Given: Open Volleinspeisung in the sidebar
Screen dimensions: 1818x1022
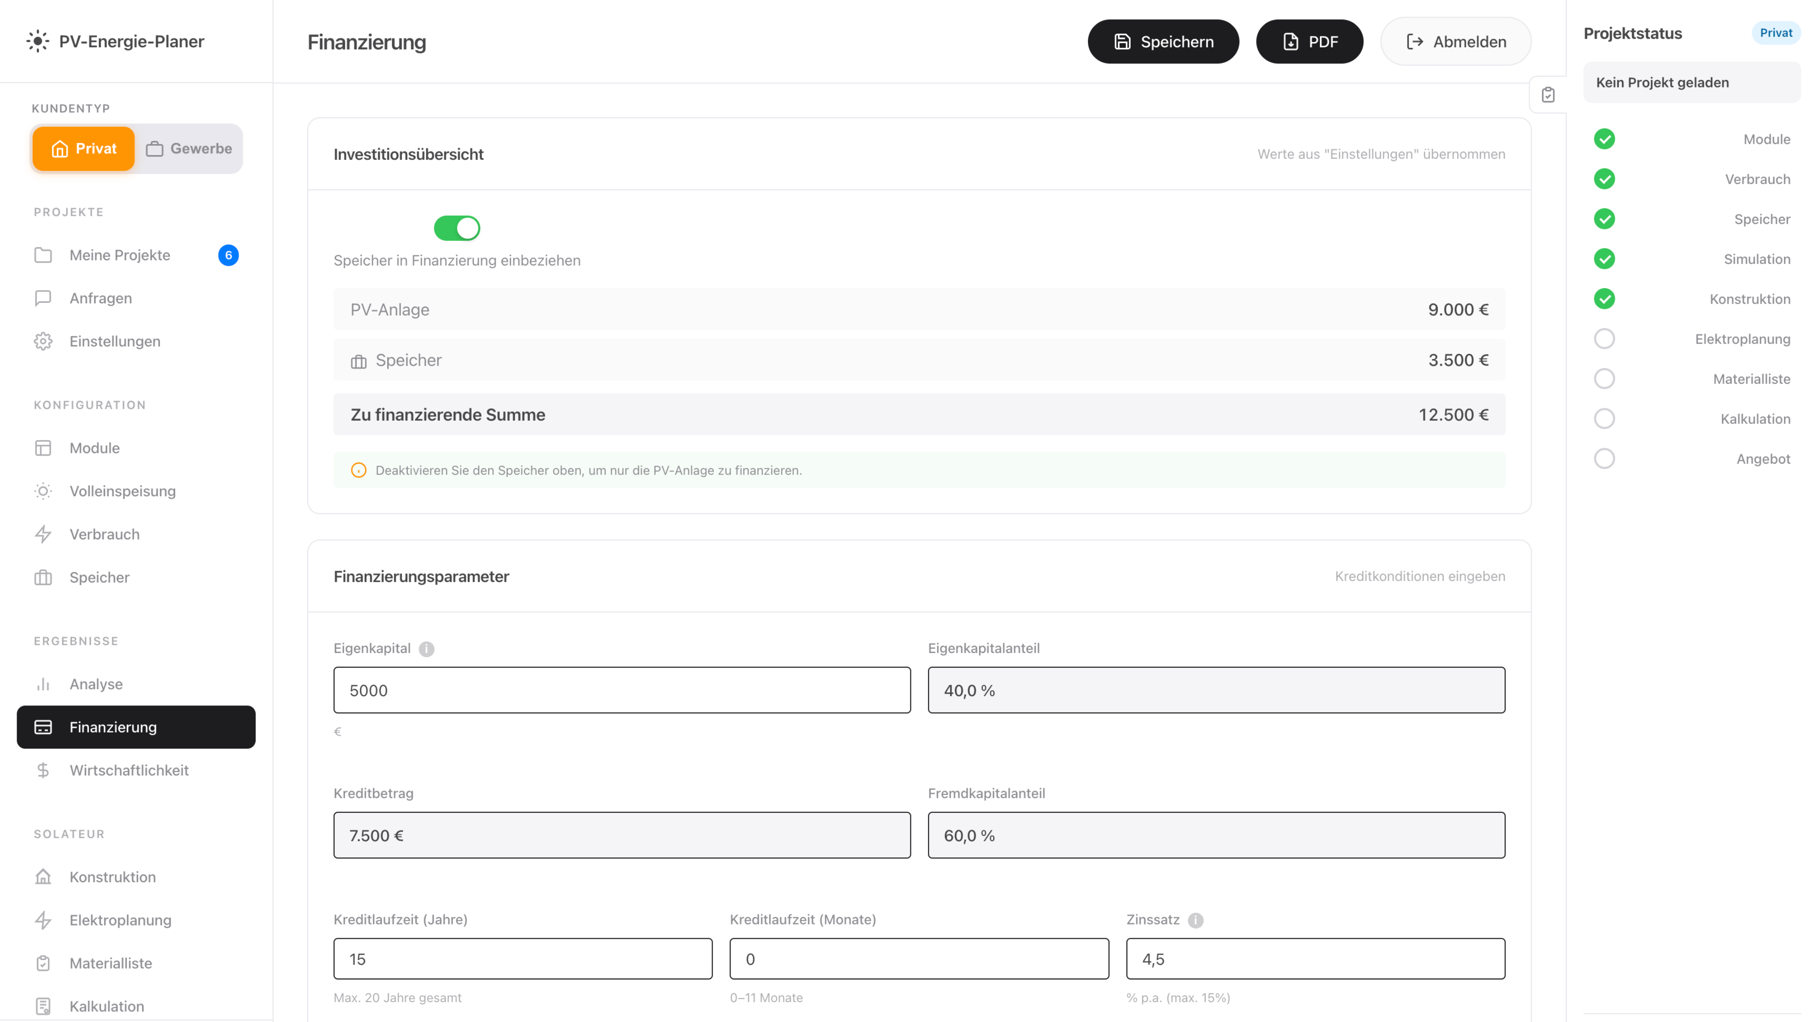Looking at the screenshot, I should [x=122, y=491].
